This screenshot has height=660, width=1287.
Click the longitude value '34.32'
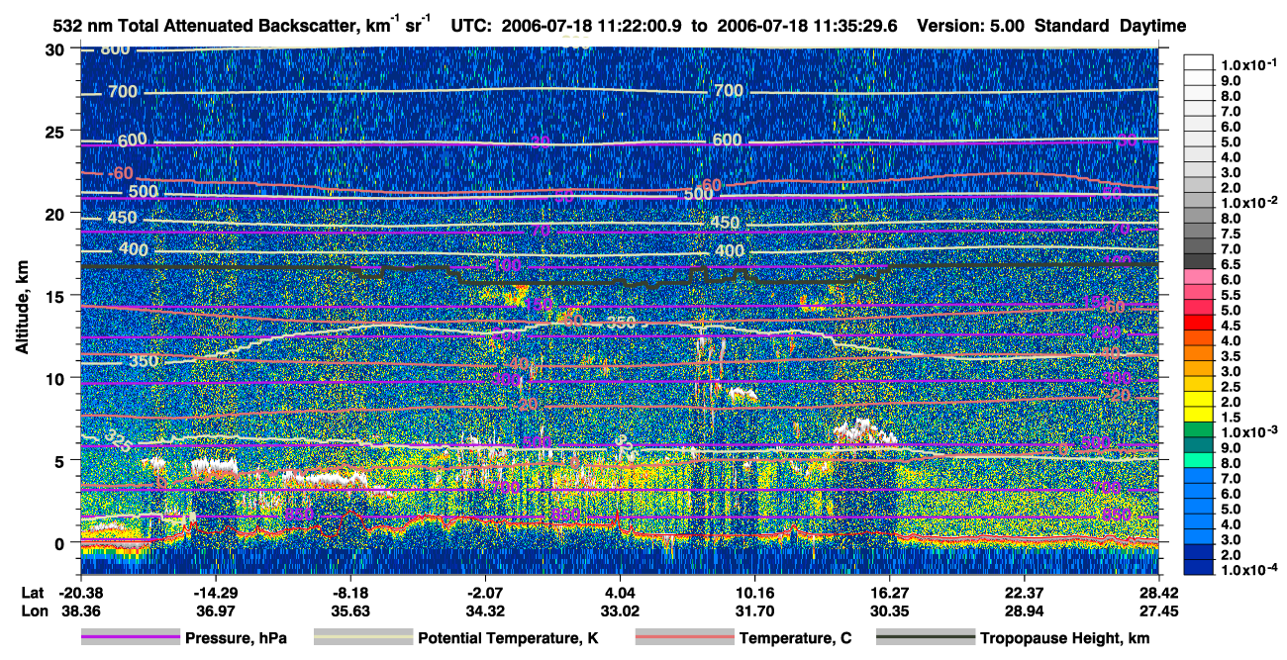click(485, 611)
